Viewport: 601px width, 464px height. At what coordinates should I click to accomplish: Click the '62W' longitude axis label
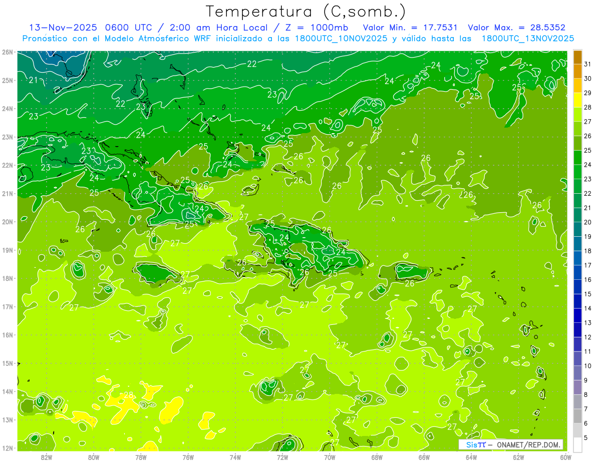click(x=518, y=456)
